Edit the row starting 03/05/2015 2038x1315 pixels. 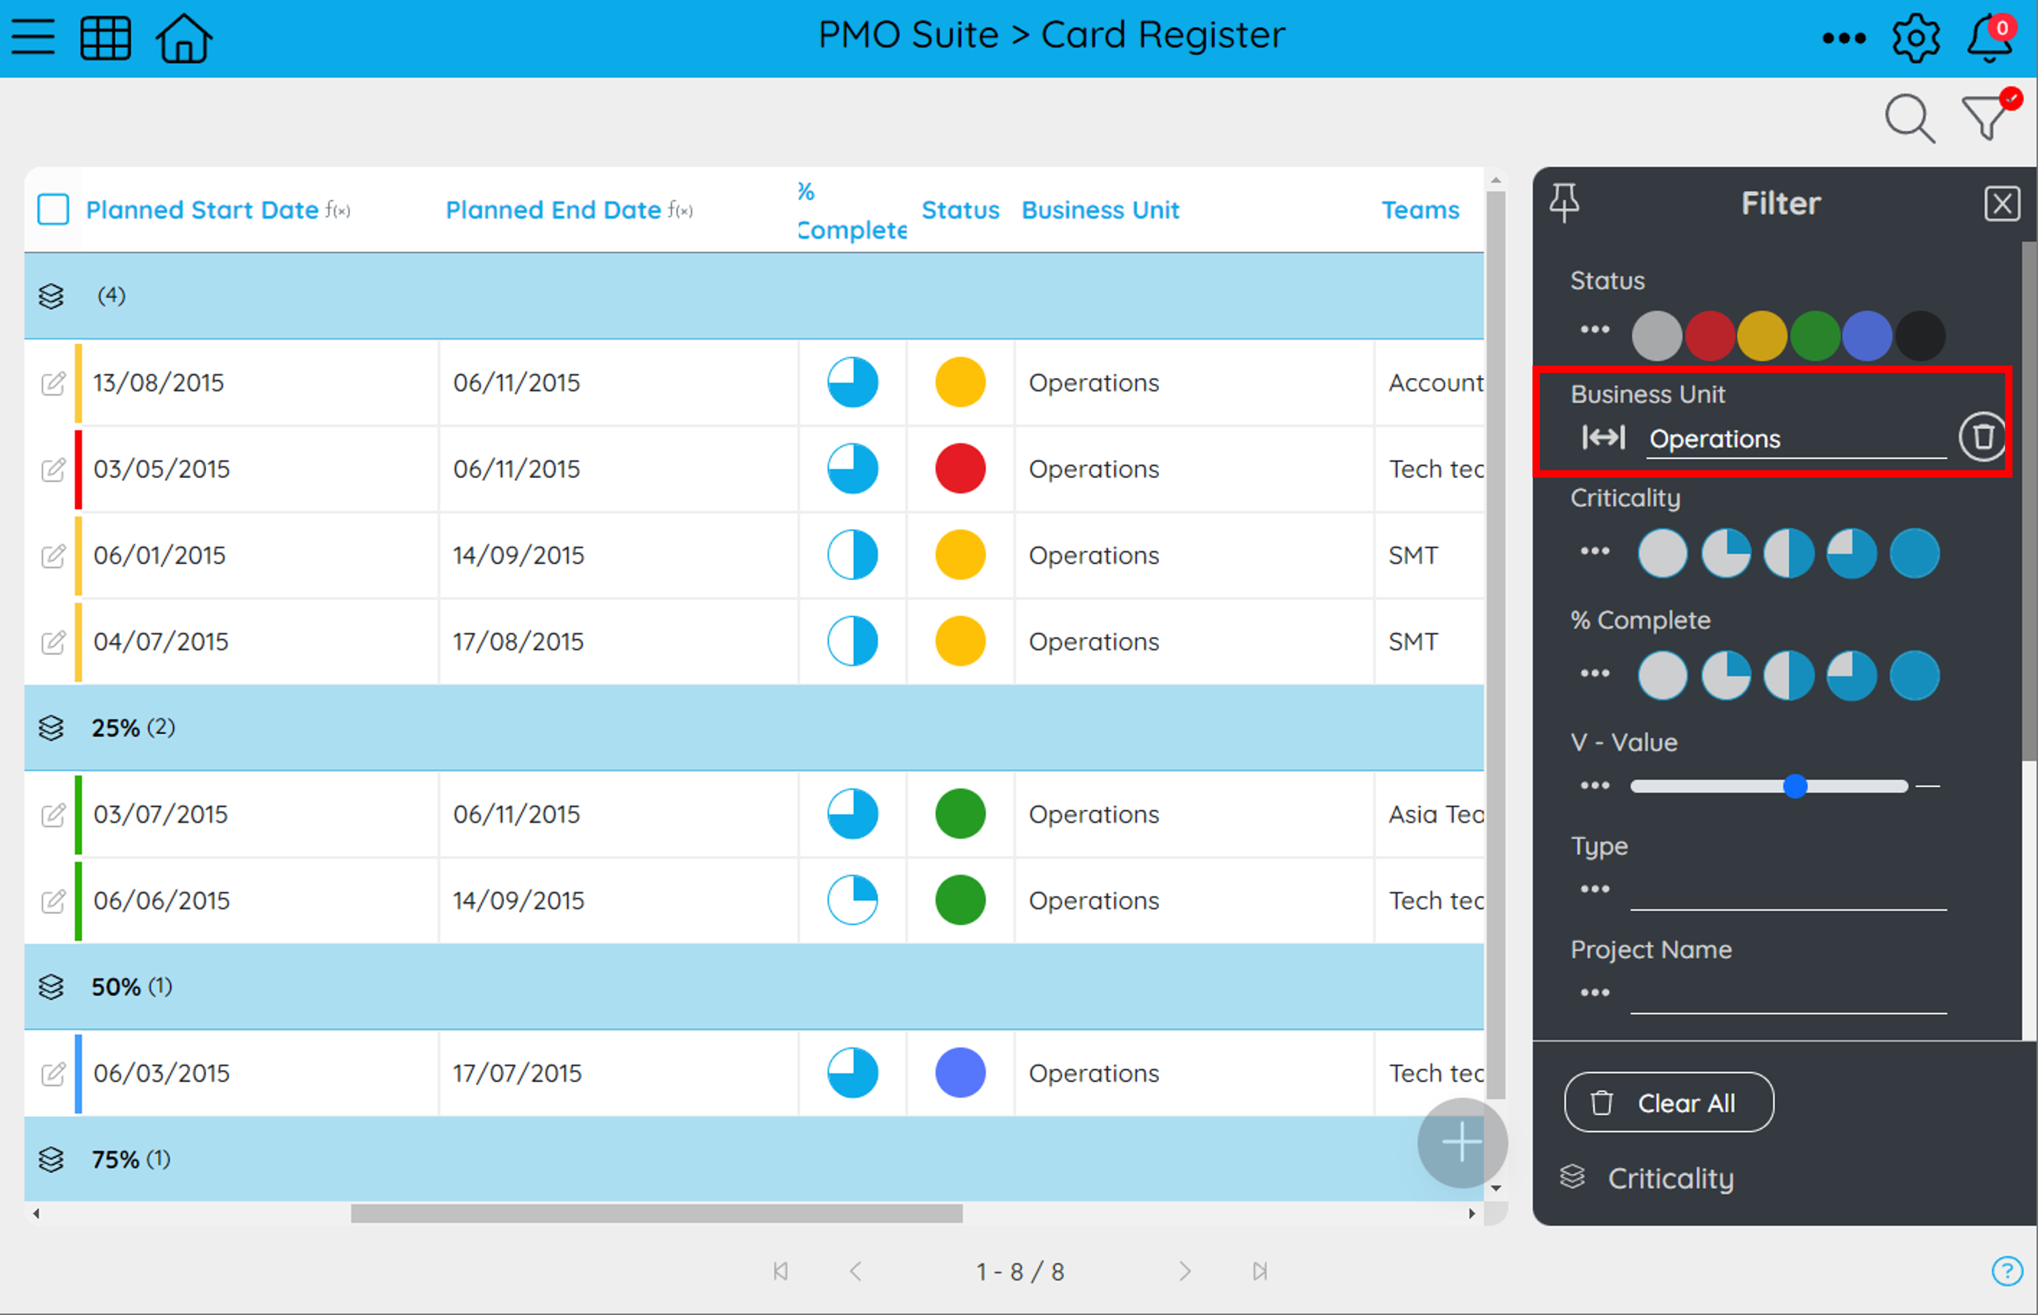53,470
